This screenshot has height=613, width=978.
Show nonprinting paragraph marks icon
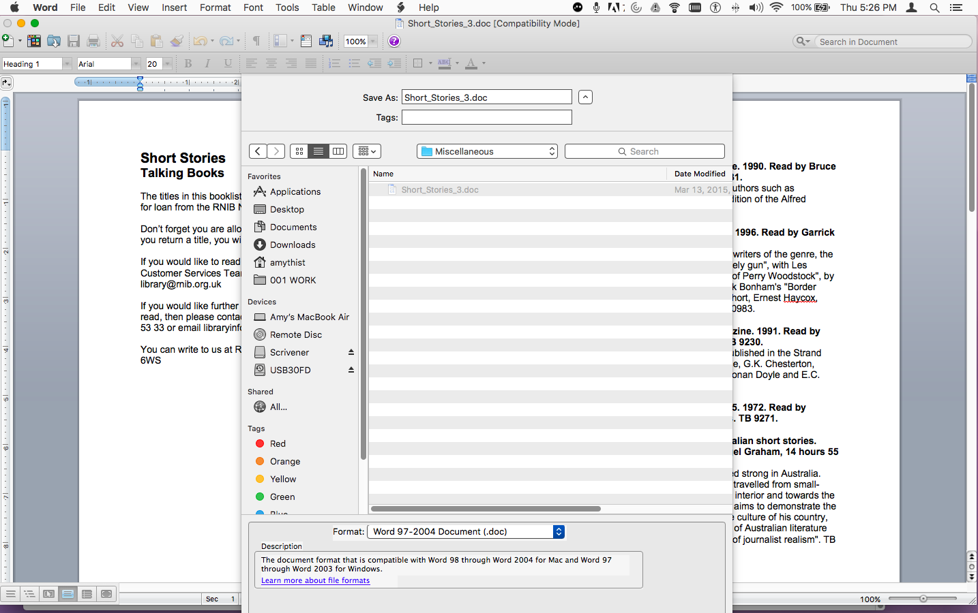(256, 41)
